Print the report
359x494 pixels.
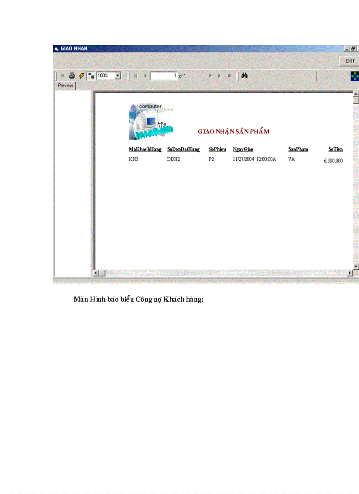[x=71, y=75]
